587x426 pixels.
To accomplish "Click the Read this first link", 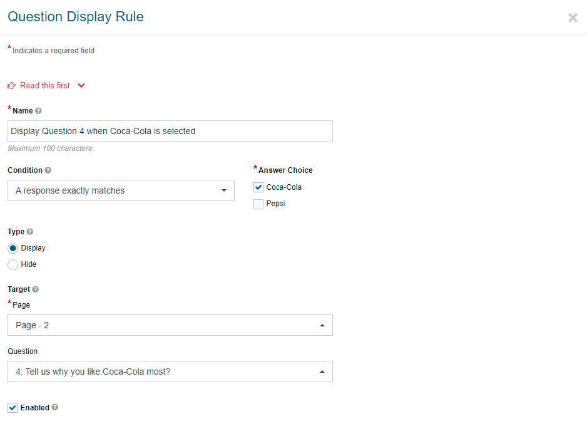I will pos(45,86).
